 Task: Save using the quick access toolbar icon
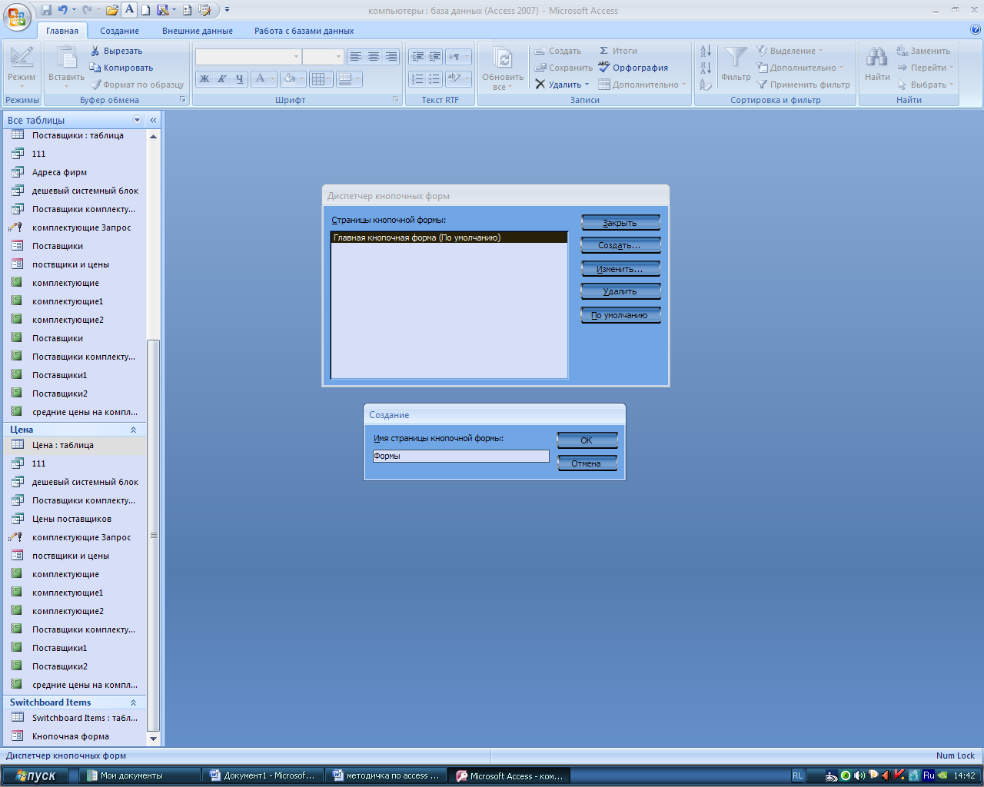46,10
